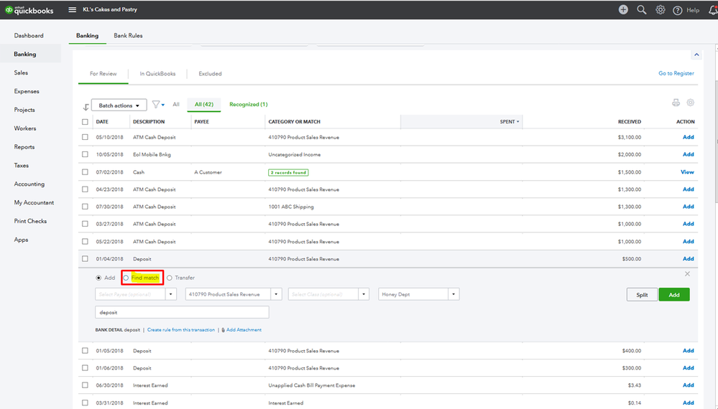The height and width of the screenshot is (409, 718).
Task: Switch to the In QuickBooks tab
Action: 157,73
